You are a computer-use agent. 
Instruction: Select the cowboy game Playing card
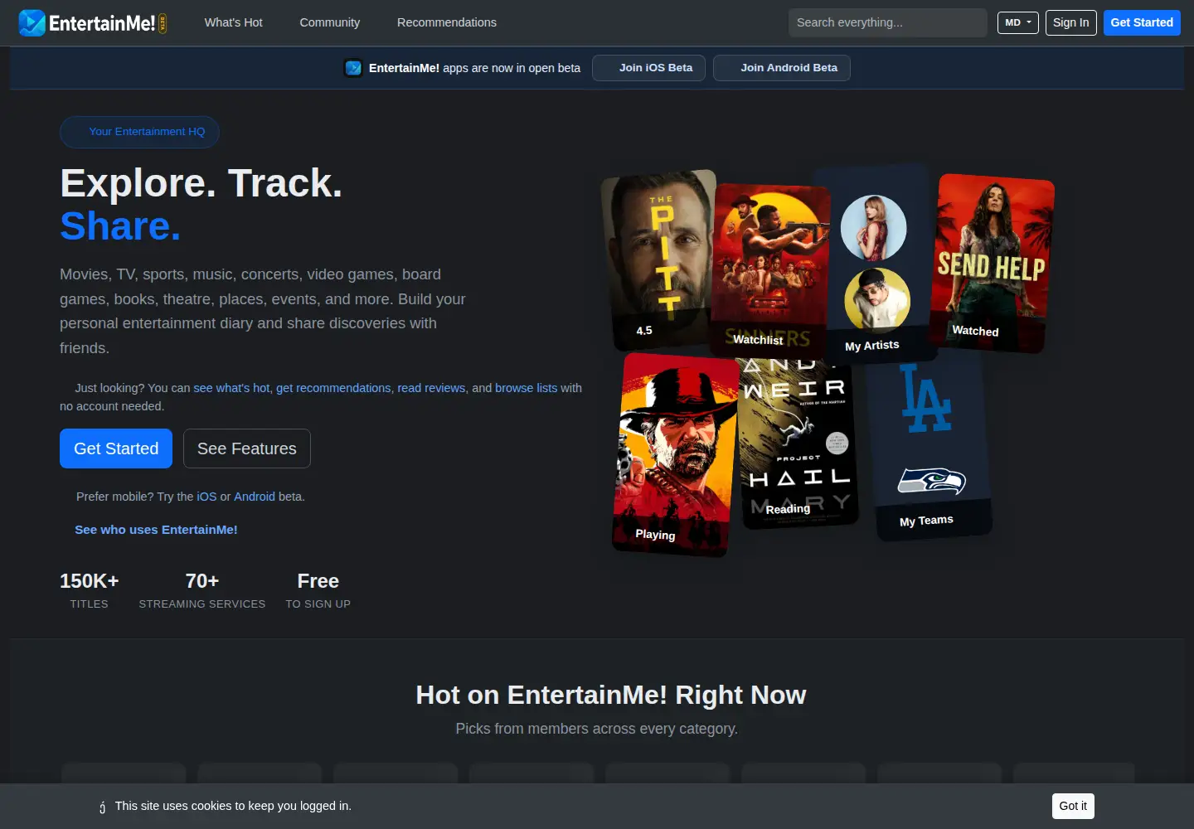pyautogui.click(x=675, y=454)
